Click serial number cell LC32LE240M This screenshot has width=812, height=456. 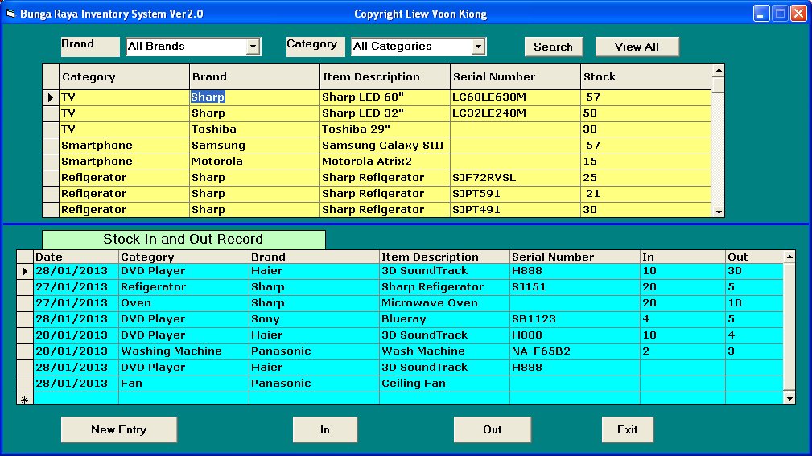click(515, 113)
